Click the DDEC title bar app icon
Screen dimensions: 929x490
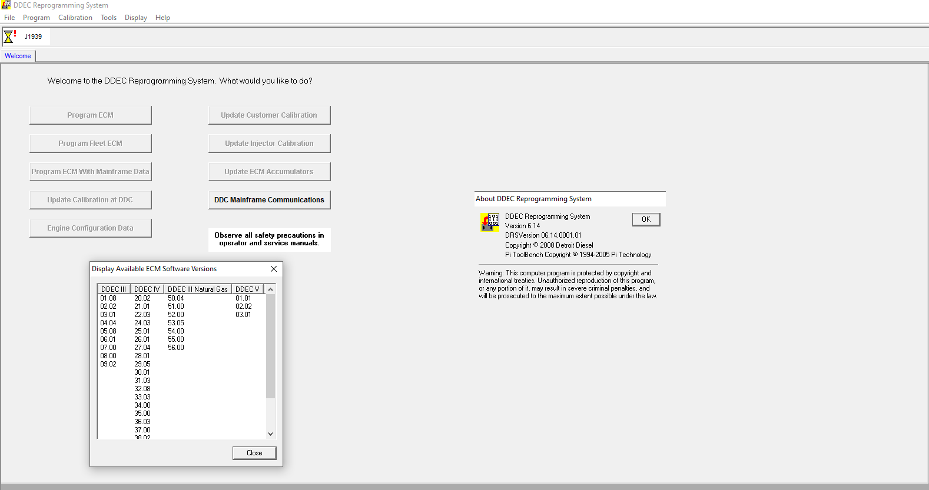point(6,5)
